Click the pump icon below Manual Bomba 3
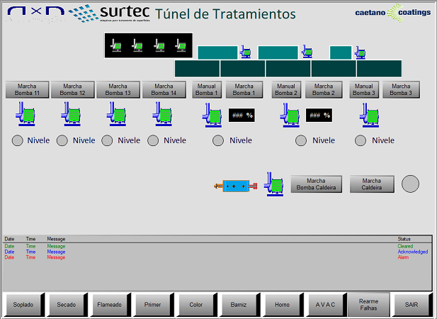This screenshot has width=437, height=319. (x=369, y=114)
